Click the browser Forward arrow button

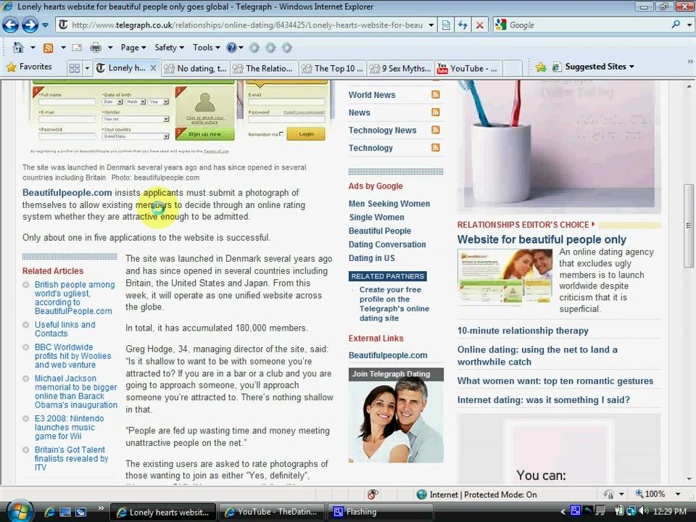[30, 25]
